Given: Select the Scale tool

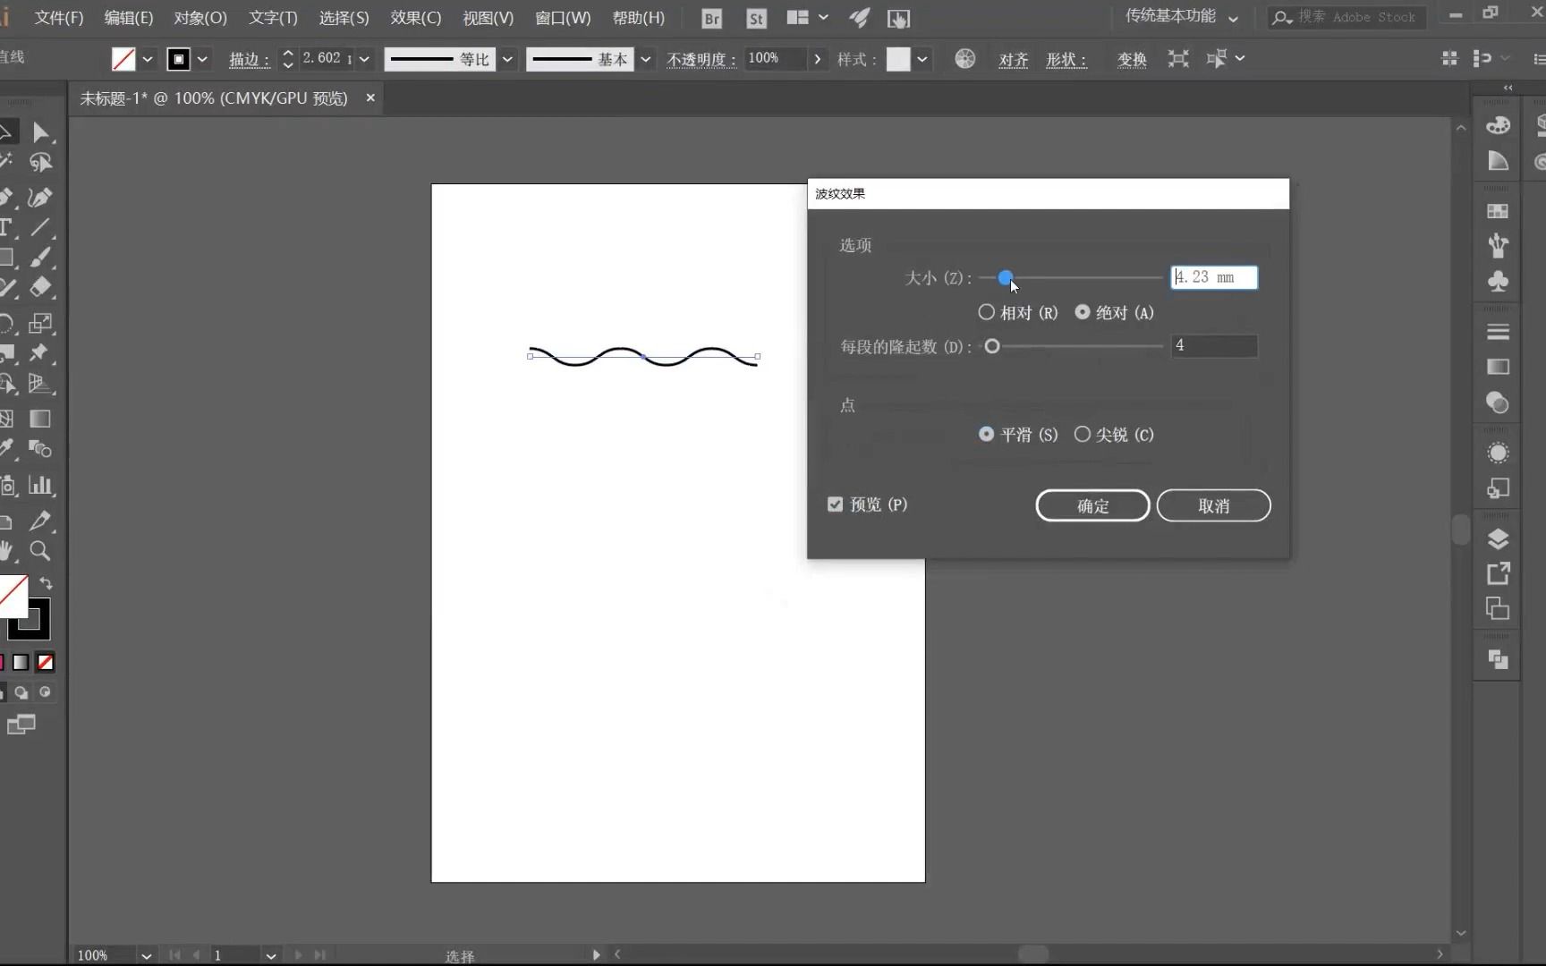Looking at the screenshot, I should pyautogui.click(x=40, y=323).
